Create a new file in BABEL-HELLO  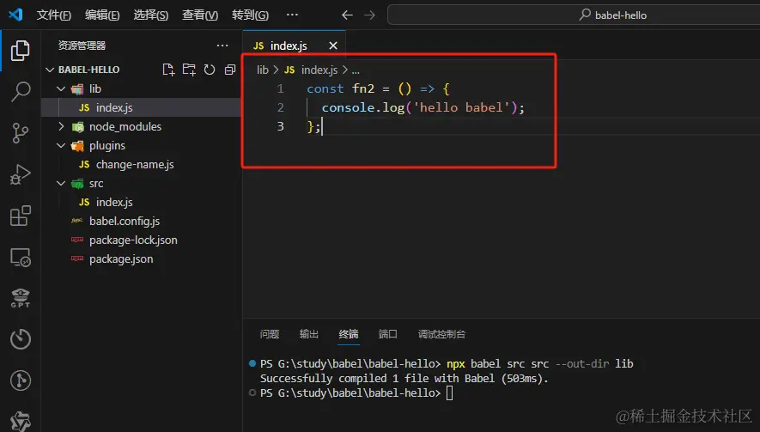pyautogui.click(x=168, y=70)
